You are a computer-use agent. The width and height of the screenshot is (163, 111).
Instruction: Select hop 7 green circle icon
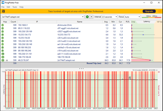point(3,44)
